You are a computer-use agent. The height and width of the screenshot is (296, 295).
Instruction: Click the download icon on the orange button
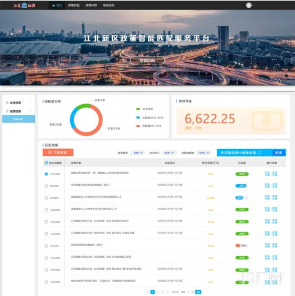(50, 152)
